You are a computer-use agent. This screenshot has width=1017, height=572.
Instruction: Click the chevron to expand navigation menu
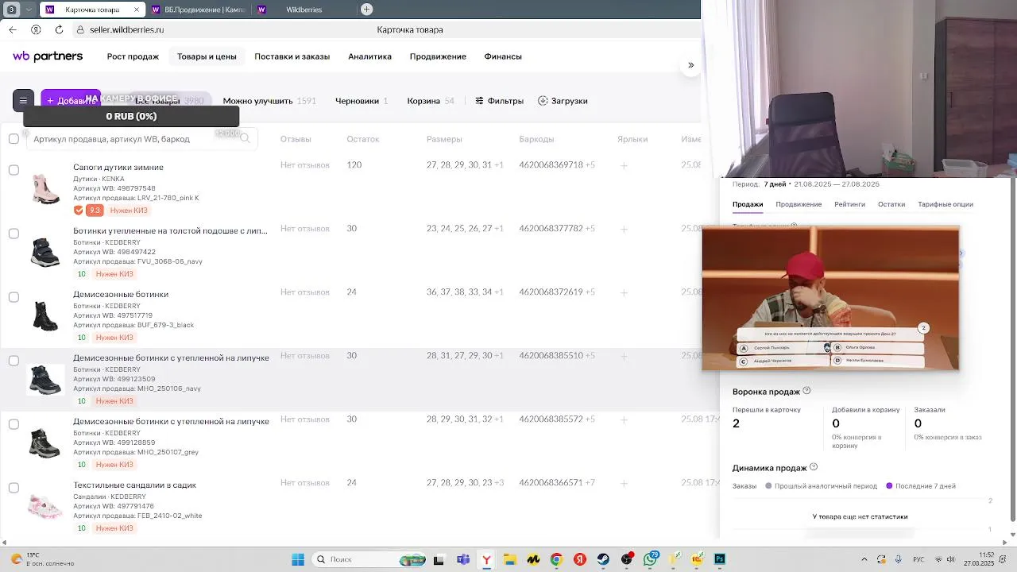point(690,65)
